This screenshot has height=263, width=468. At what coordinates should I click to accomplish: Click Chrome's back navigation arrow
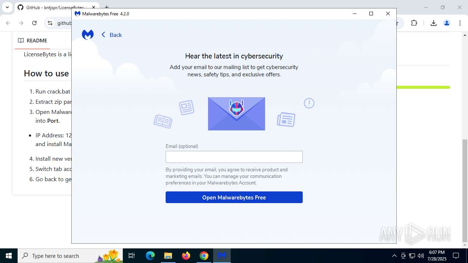pos(8,23)
